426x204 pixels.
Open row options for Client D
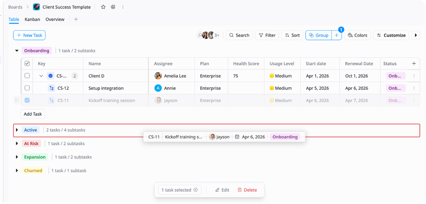414,76
